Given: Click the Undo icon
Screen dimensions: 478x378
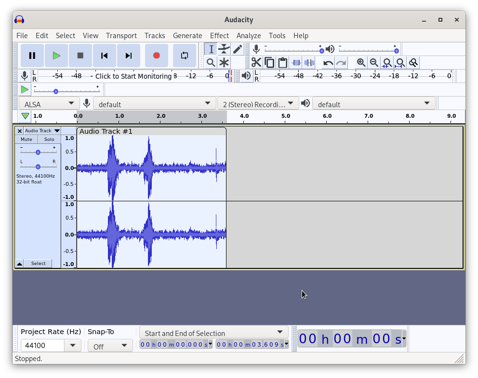Looking at the screenshot, I should point(327,62).
